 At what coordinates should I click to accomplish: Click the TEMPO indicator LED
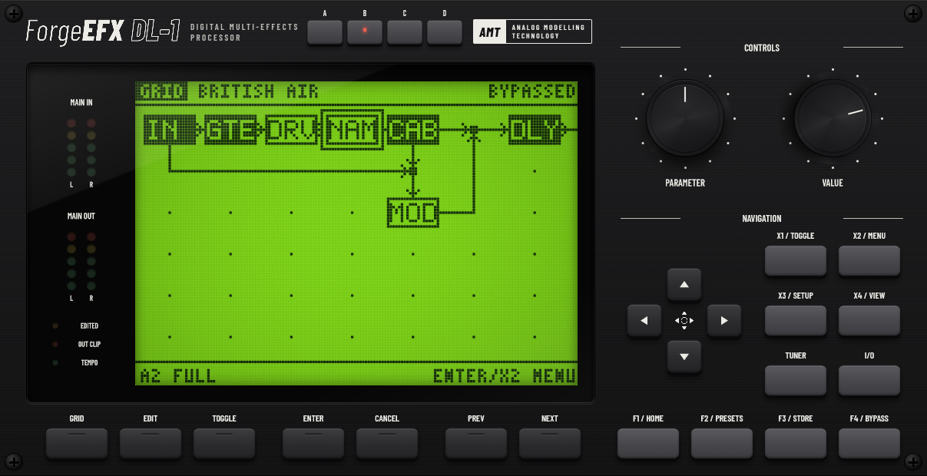pos(55,363)
